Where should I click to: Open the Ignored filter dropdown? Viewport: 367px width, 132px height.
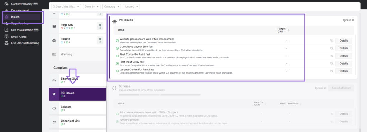(x=131, y=6)
